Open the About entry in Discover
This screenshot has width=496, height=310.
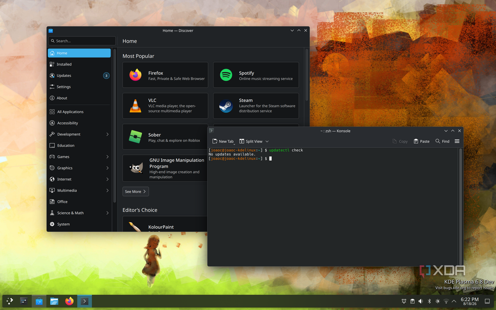(79, 98)
